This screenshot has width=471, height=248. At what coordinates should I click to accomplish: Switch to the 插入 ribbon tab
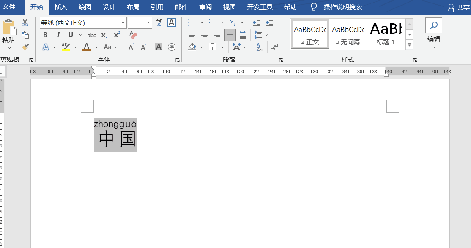[x=61, y=7]
